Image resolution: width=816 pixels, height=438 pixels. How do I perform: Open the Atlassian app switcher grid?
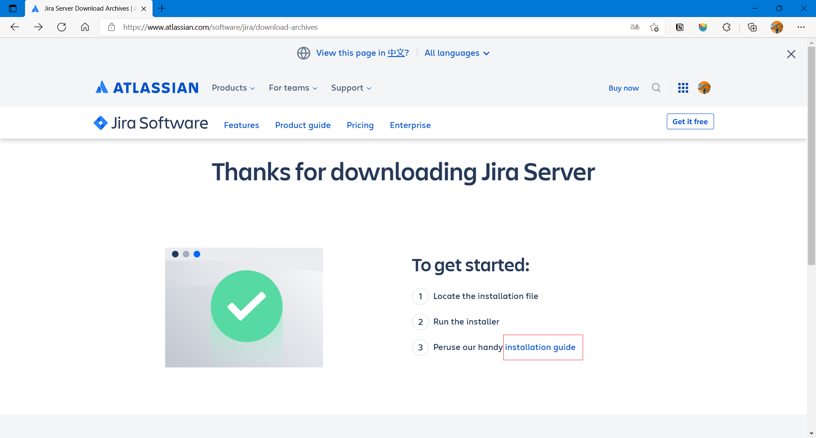[x=683, y=88]
